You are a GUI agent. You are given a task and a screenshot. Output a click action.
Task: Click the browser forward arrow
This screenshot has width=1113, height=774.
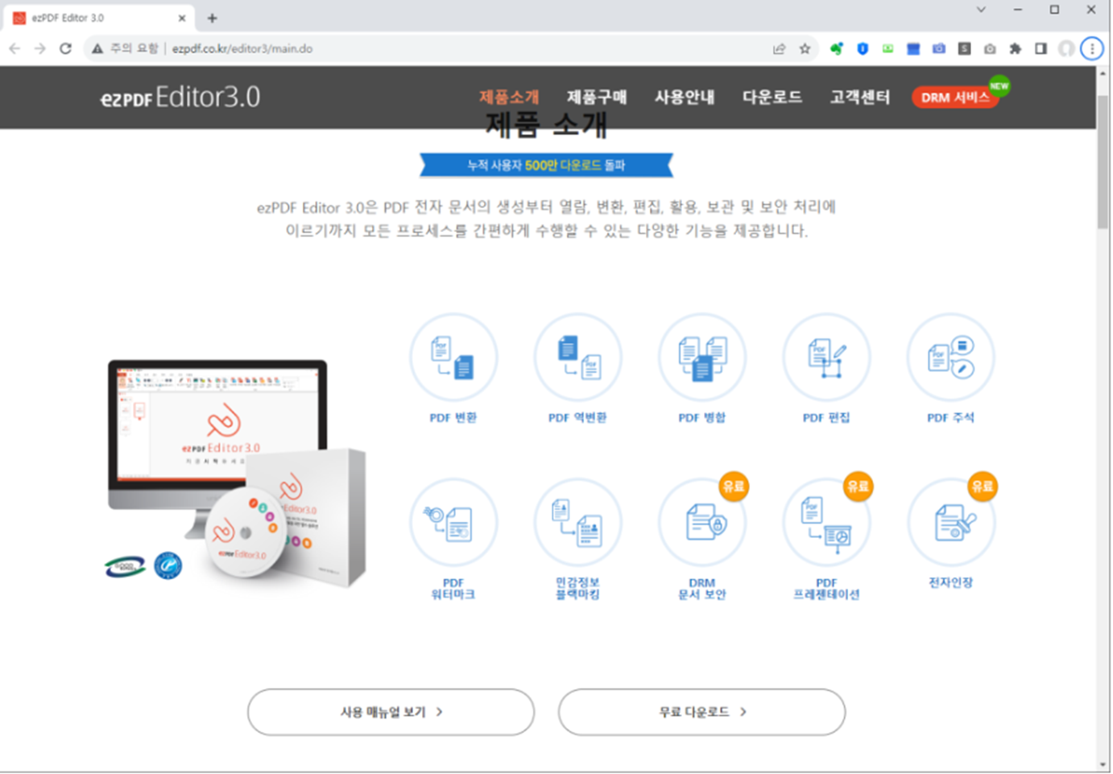(x=40, y=48)
